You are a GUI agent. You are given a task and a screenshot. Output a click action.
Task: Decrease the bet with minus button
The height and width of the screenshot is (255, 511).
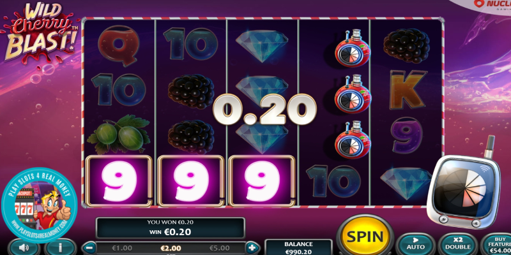click(89, 248)
